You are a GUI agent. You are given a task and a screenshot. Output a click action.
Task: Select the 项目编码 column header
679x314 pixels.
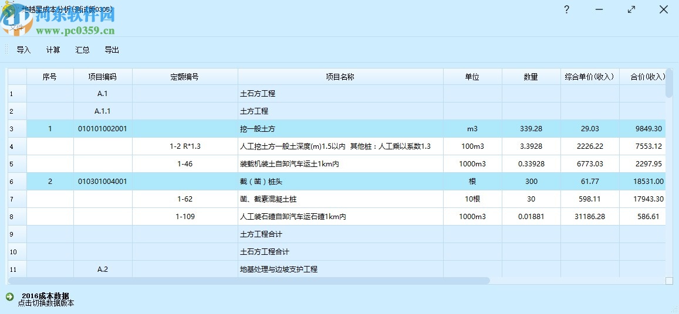(x=103, y=77)
